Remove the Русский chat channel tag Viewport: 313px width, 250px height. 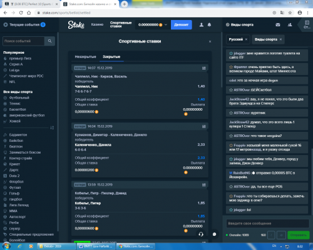(246, 39)
